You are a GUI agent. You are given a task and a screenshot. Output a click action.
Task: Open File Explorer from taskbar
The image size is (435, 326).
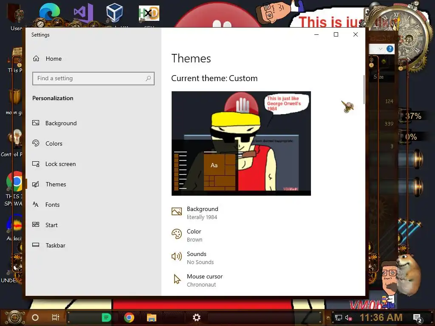tap(152, 318)
